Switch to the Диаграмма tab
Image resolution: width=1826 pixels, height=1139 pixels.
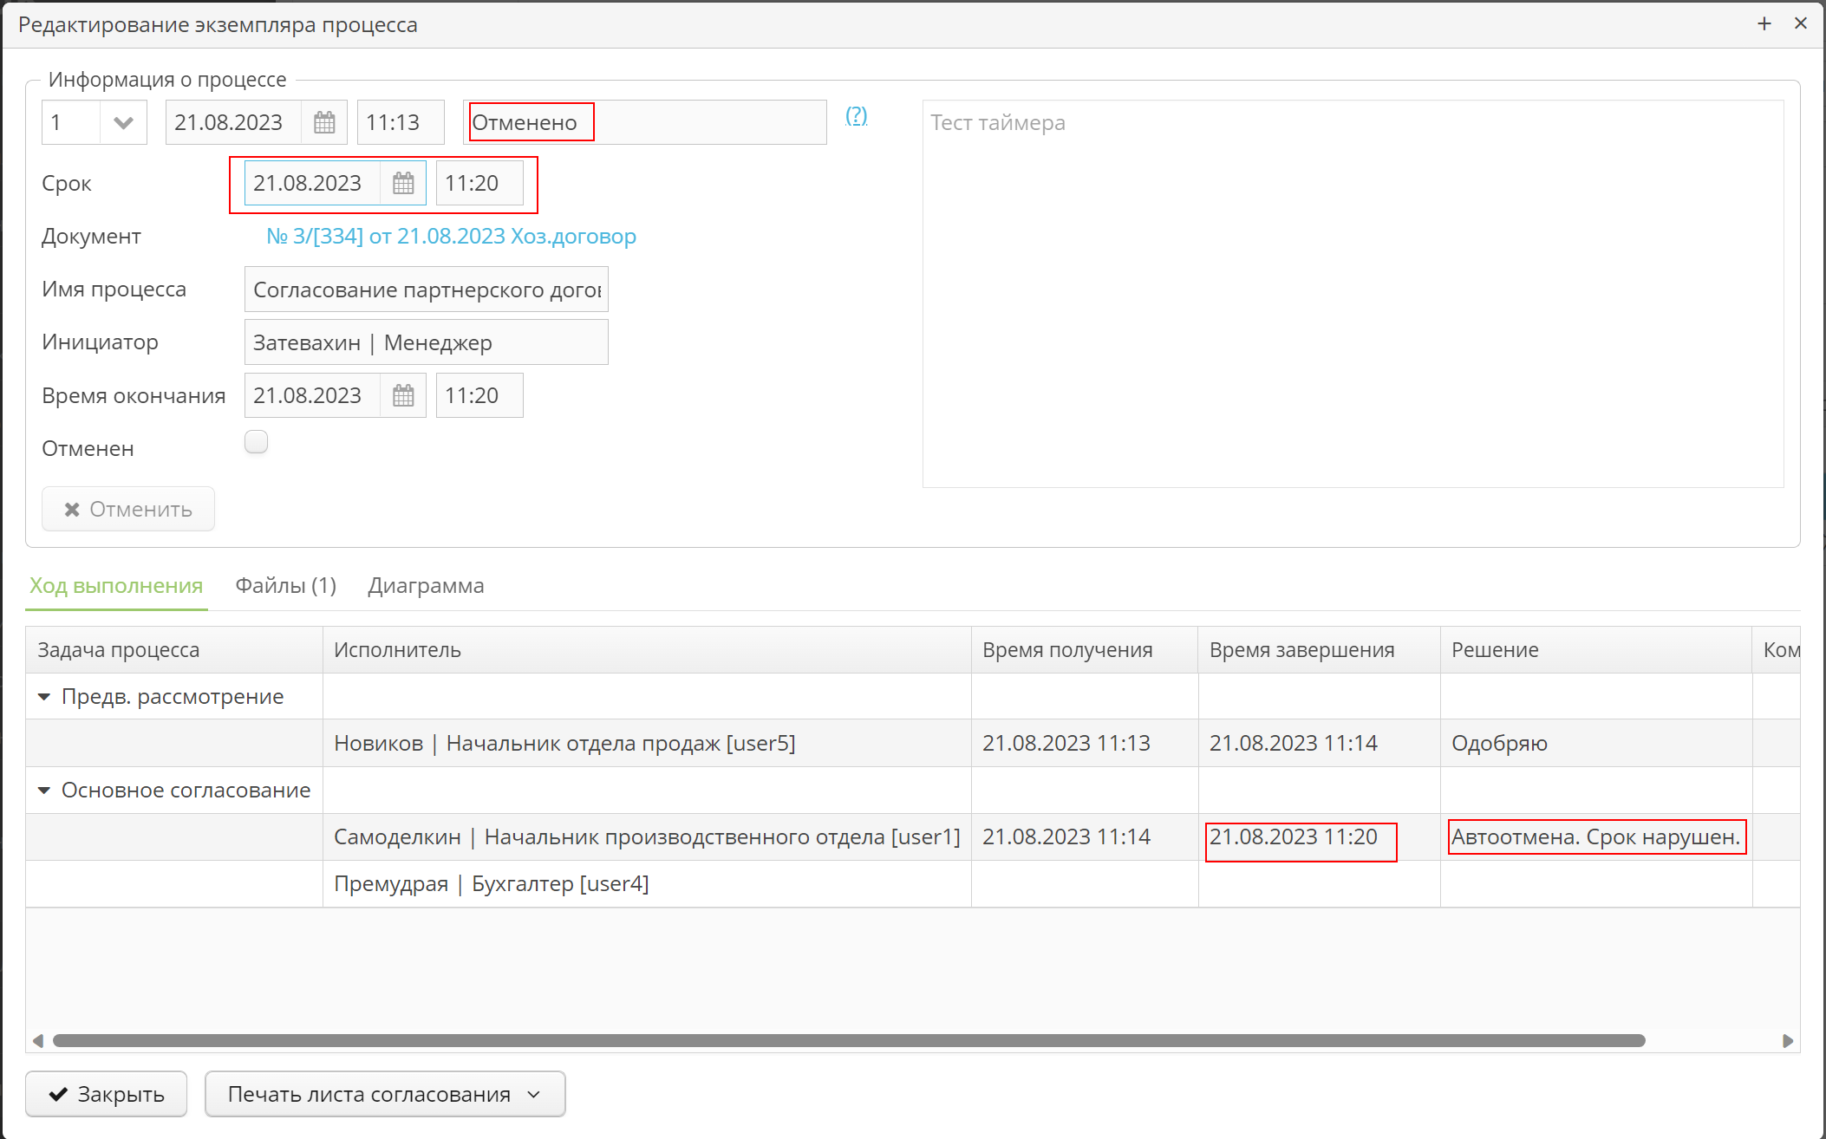426,586
